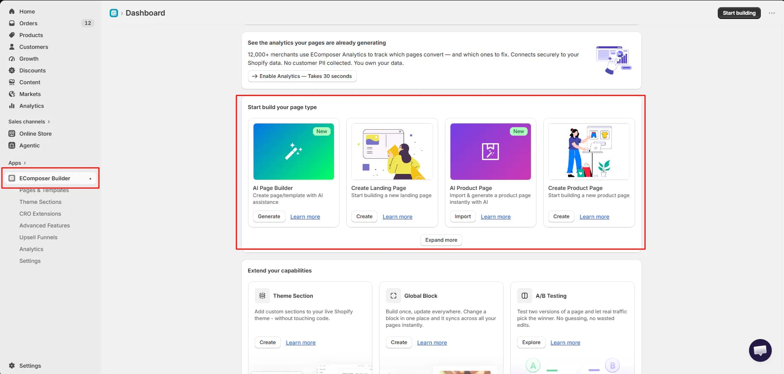Click the A/B Testing icon
Screen dimensions: 784x374
(525, 296)
